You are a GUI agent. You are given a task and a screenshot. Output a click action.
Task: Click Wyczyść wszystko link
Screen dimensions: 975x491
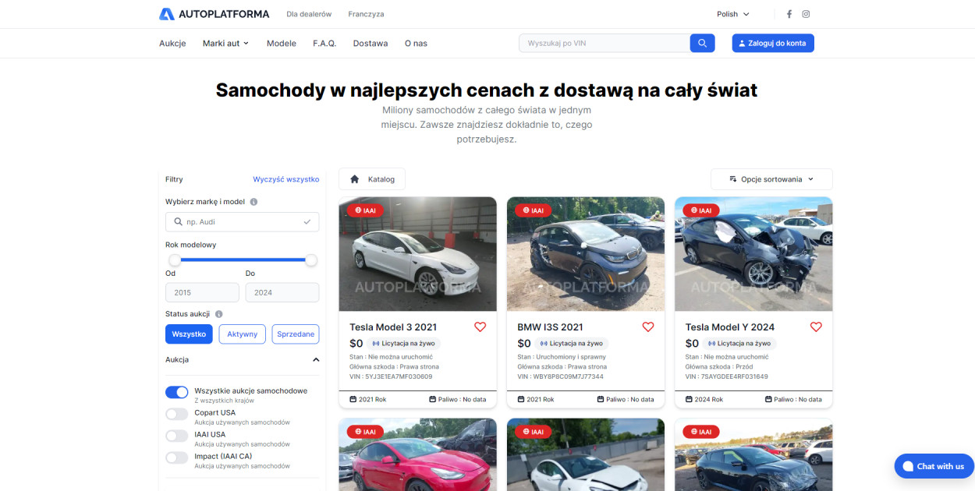tap(286, 179)
